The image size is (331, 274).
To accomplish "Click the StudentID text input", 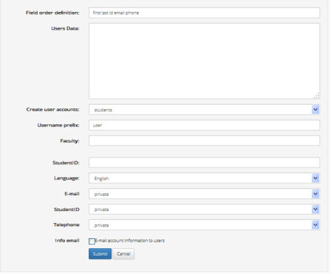I will click(x=204, y=163).
